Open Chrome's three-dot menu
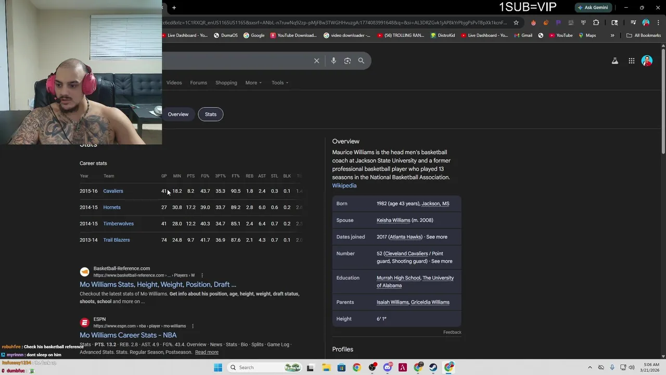 point(658,22)
